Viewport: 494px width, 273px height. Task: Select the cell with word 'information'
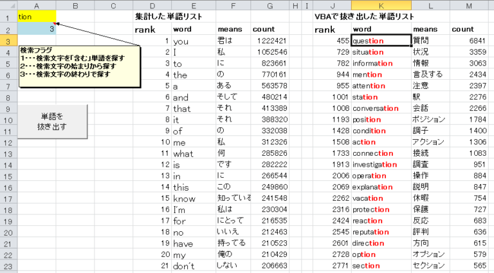coord(381,64)
